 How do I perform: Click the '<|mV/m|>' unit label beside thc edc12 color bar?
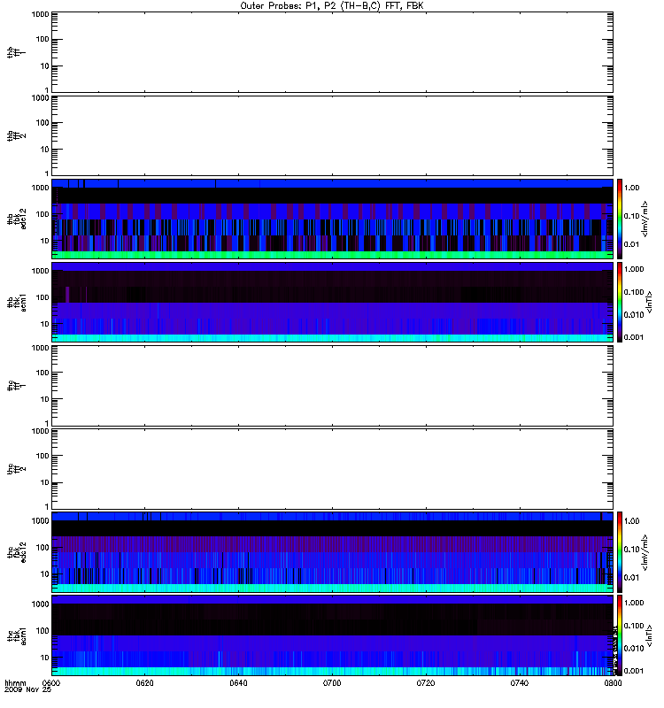coord(645,552)
